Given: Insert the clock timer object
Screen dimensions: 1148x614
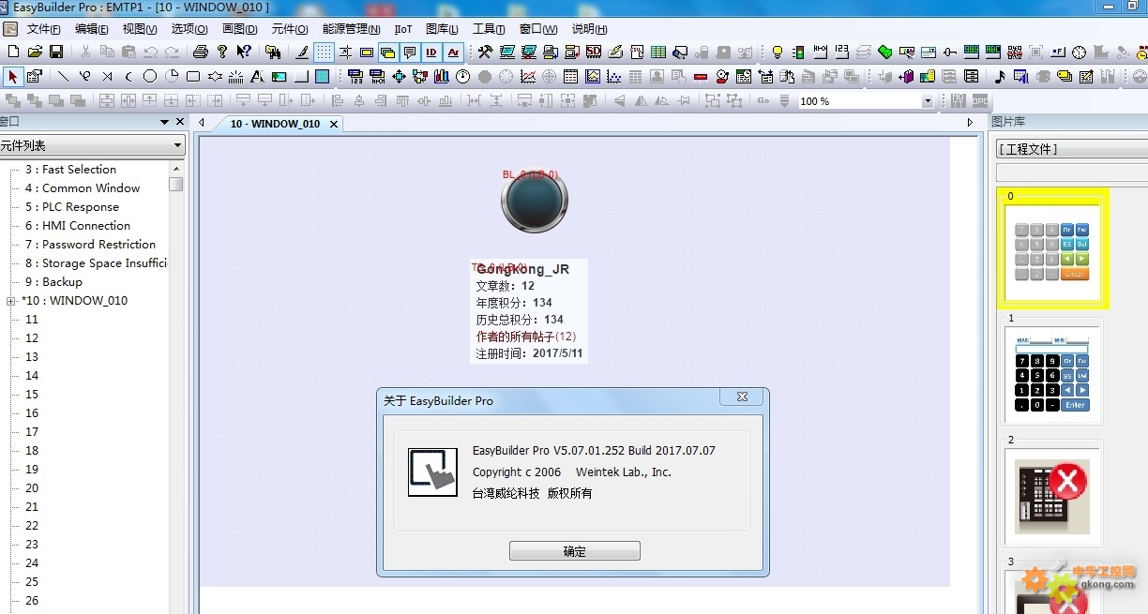Looking at the screenshot, I should 1079,52.
